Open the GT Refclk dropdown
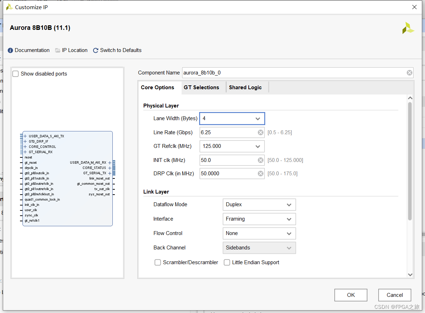Image resolution: width=425 pixels, height=313 pixels. tap(232, 146)
